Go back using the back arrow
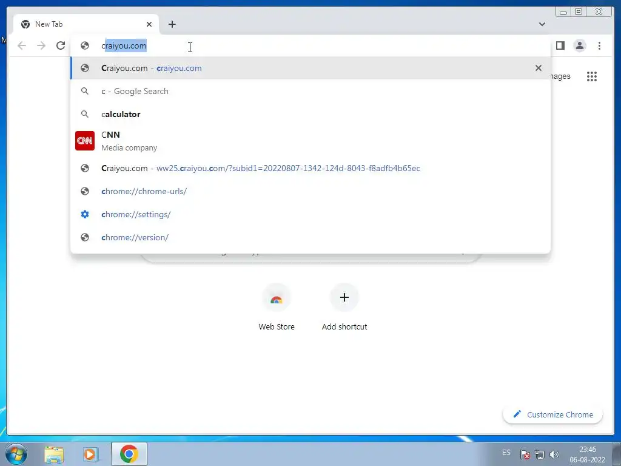Viewport: 621px width, 466px height. coord(22,46)
